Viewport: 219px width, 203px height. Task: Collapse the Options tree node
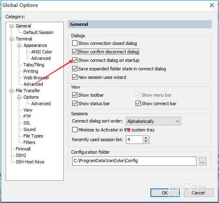(x=19, y=97)
